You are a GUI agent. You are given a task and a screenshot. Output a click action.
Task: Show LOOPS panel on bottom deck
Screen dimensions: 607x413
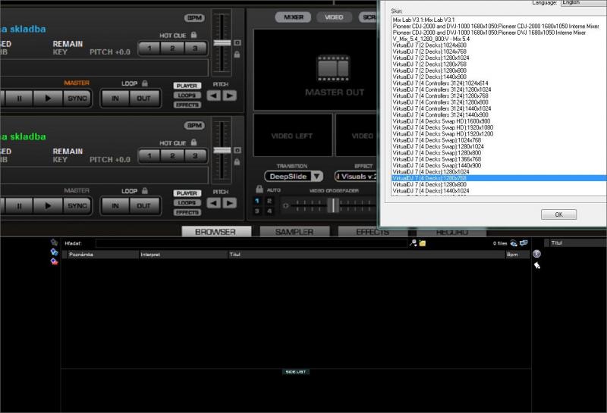187,202
